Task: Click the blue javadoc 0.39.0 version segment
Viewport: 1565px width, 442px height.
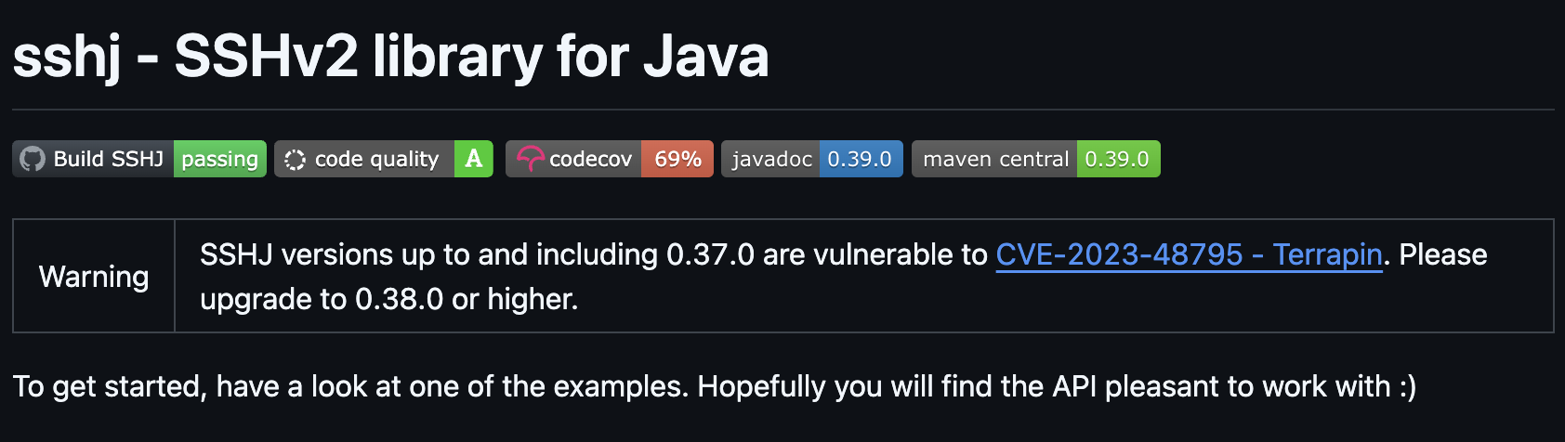Action: click(861, 159)
